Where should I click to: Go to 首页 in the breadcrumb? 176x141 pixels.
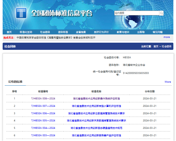[x=156, y=46]
